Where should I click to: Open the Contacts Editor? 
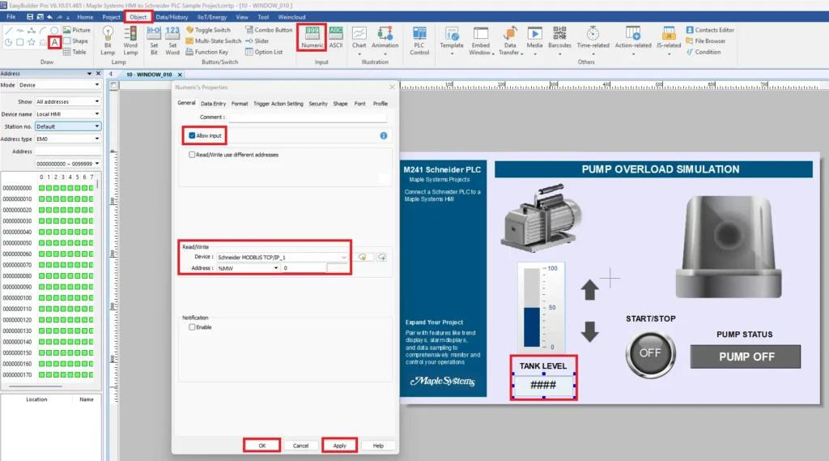709,30
